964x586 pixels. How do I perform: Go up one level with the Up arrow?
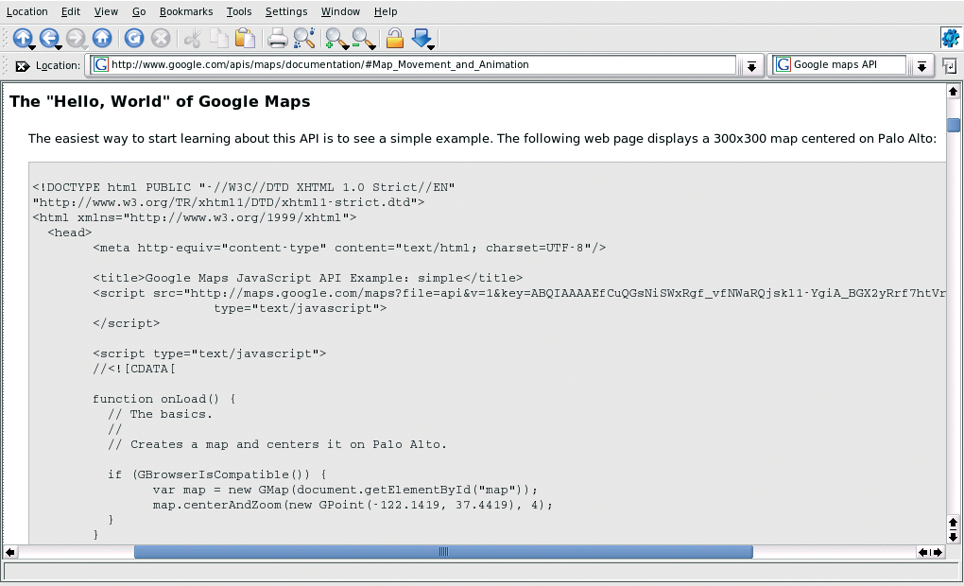click(x=23, y=38)
